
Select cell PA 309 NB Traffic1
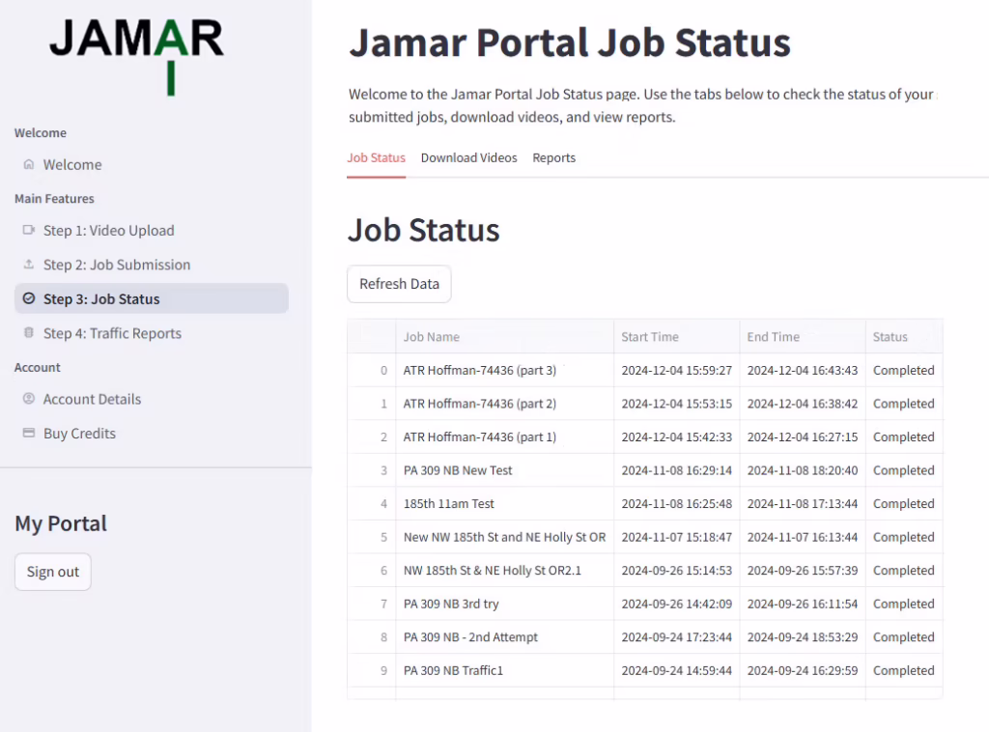click(504, 671)
